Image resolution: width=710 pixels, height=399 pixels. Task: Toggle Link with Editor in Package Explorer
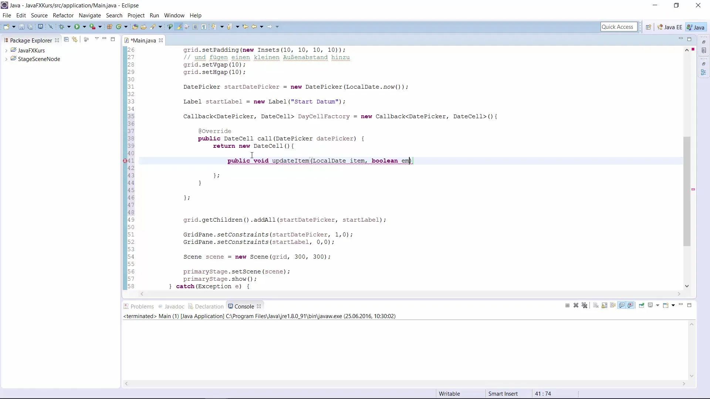coord(75,40)
